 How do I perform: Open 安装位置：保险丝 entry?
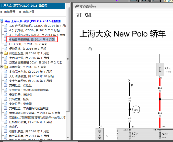pyautogui.click(x=20, y=85)
